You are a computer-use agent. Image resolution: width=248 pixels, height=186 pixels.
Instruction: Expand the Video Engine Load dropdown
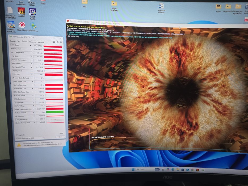point(32,82)
